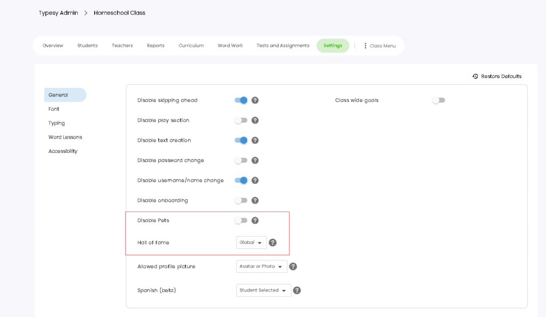Switch to the Curriculum tab

[x=191, y=46]
